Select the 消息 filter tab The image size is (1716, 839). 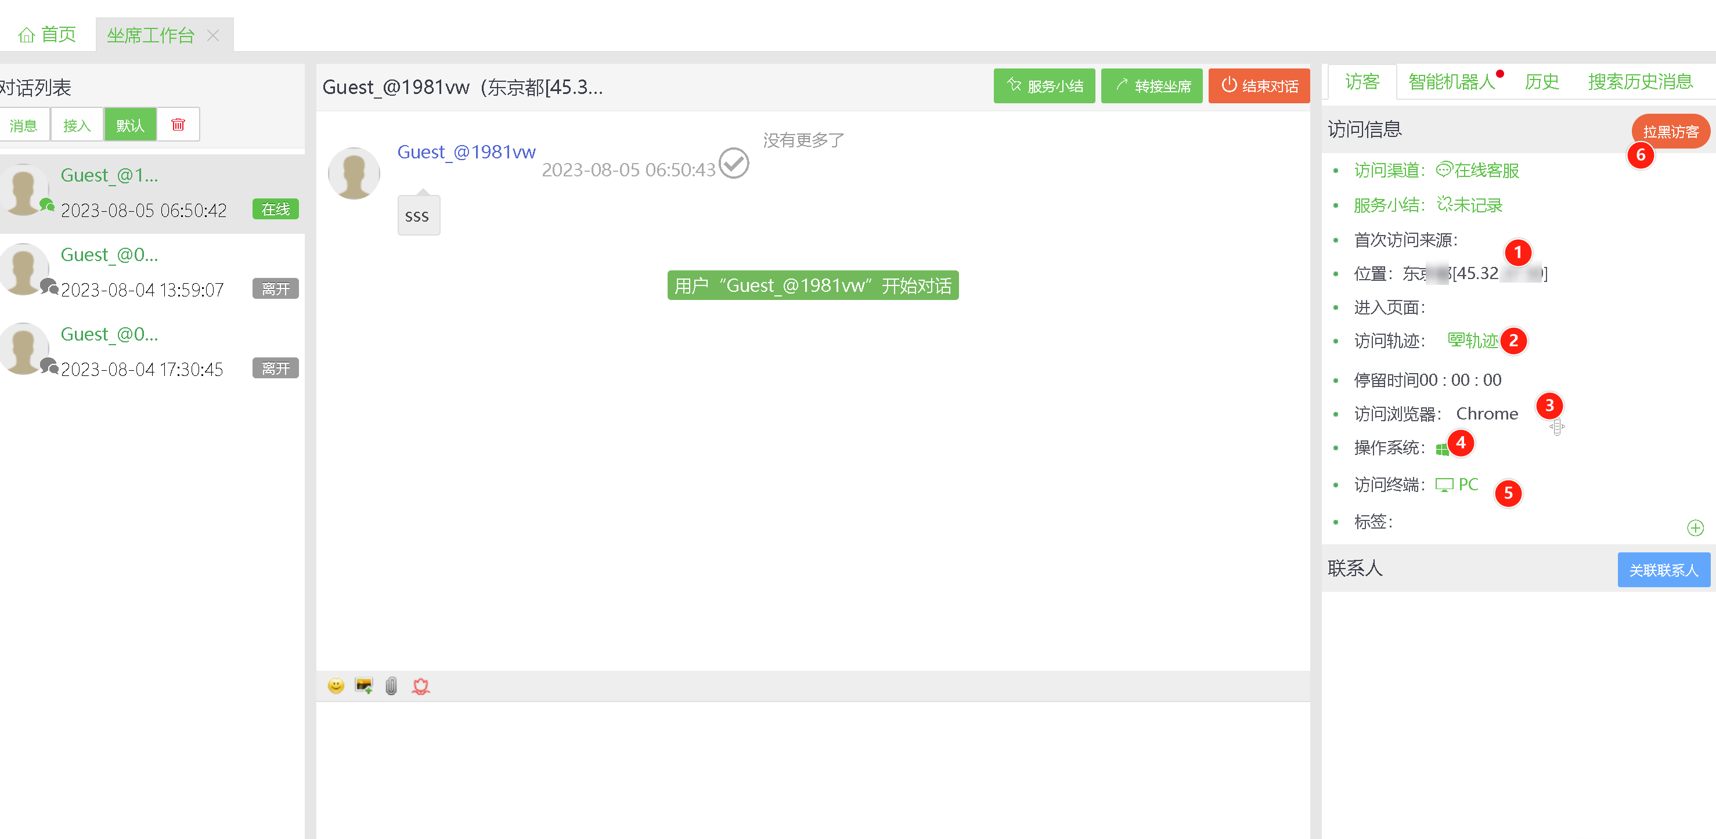point(23,125)
